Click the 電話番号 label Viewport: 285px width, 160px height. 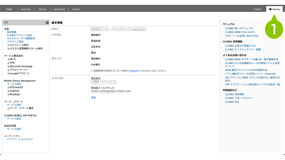96,59
